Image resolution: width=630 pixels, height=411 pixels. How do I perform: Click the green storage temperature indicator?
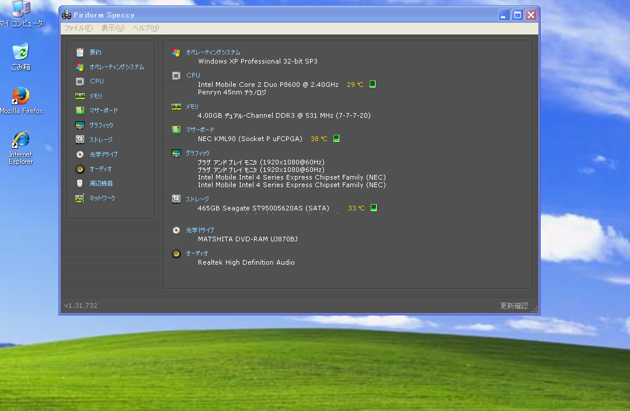coord(373,208)
